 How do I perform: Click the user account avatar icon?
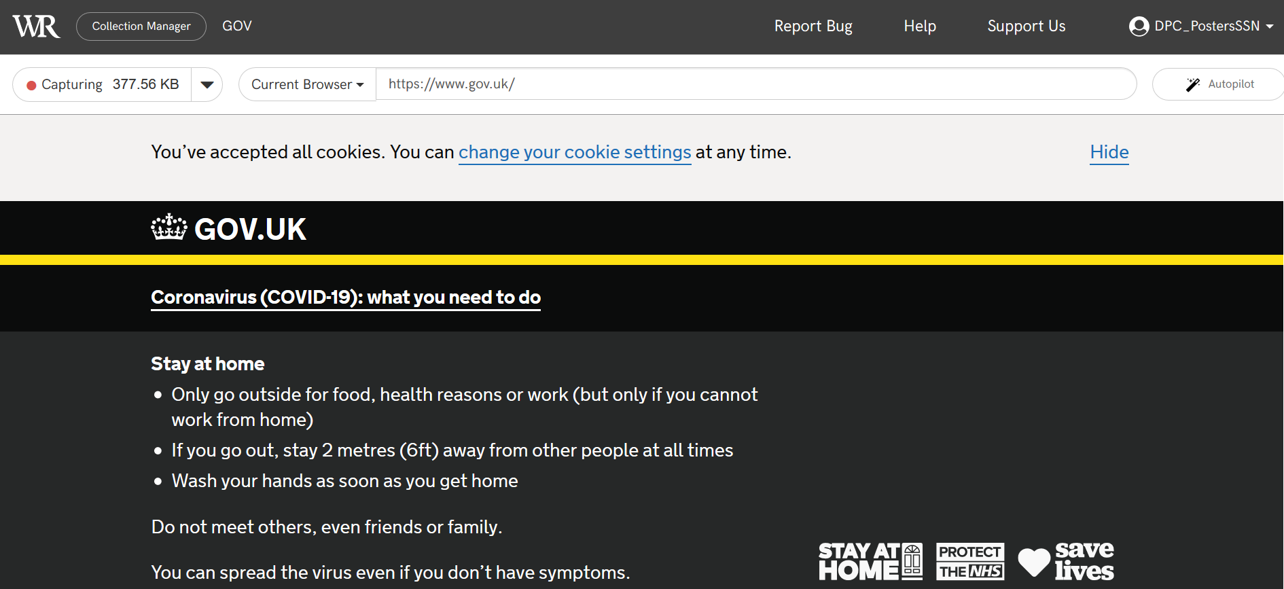pos(1139,26)
